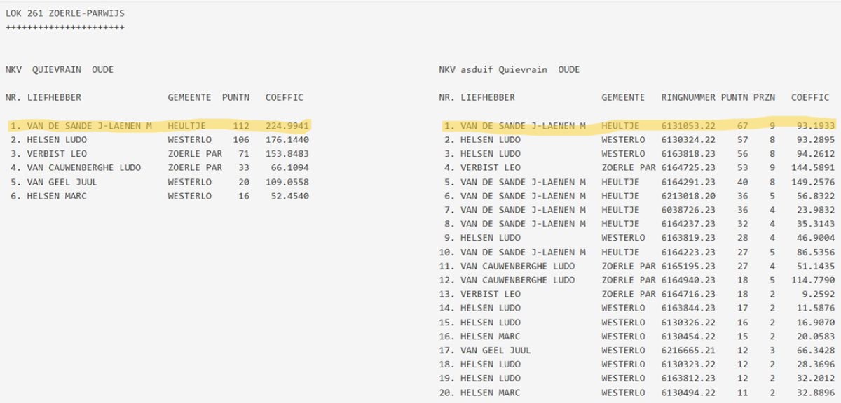Click the GEMEENTE header in right table
The image size is (841, 403).
(x=622, y=97)
